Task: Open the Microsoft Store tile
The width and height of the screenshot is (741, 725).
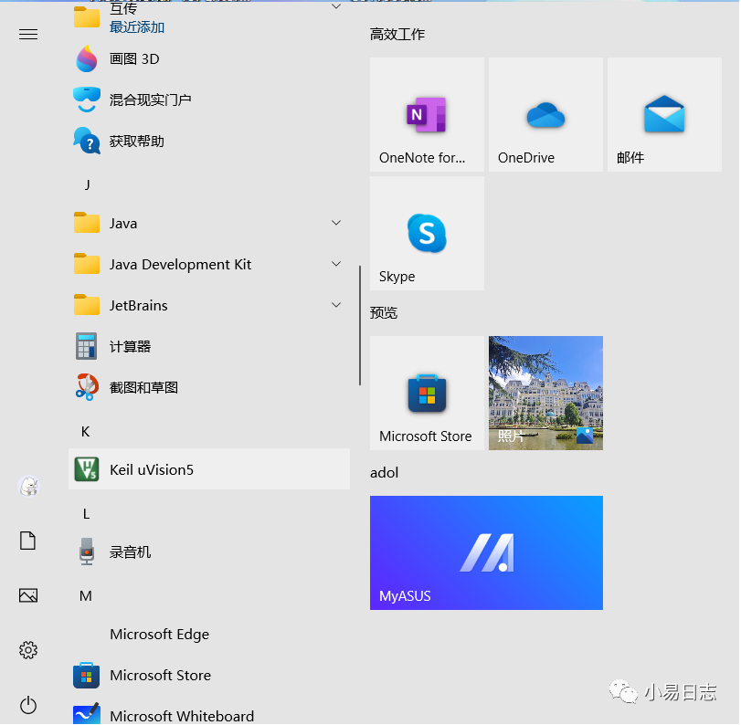Action: pyautogui.click(x=428, y=393)
